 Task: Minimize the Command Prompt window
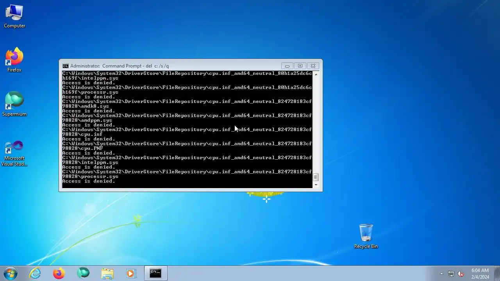[x=287, y=66]
